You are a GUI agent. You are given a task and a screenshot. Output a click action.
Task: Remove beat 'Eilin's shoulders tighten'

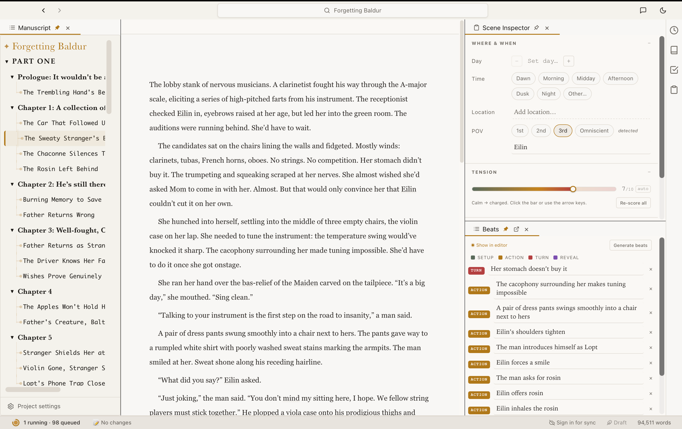[x=651, y=332]
